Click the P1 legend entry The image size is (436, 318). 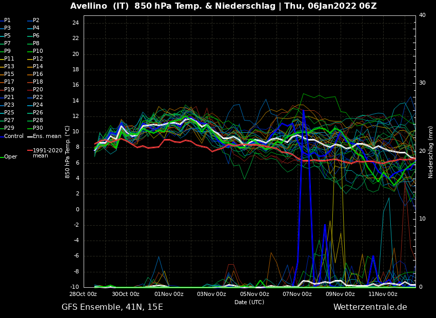(8, 21)
